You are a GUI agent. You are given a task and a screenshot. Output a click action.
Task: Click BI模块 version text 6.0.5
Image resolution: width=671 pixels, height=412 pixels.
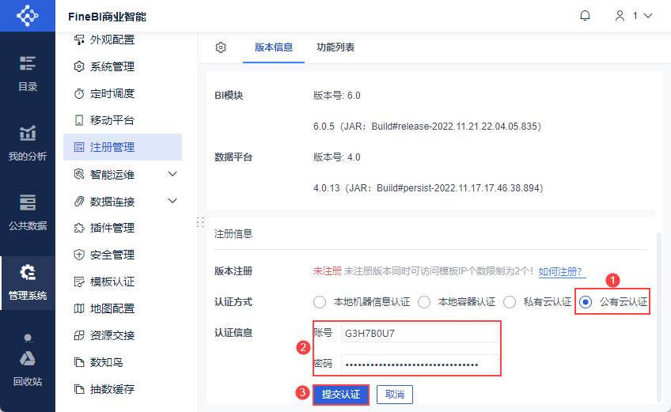(x=427, y=127)
